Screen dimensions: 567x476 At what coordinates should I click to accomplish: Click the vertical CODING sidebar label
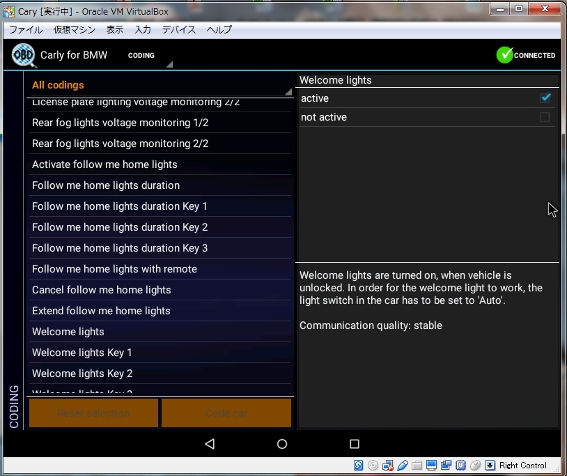14,406
